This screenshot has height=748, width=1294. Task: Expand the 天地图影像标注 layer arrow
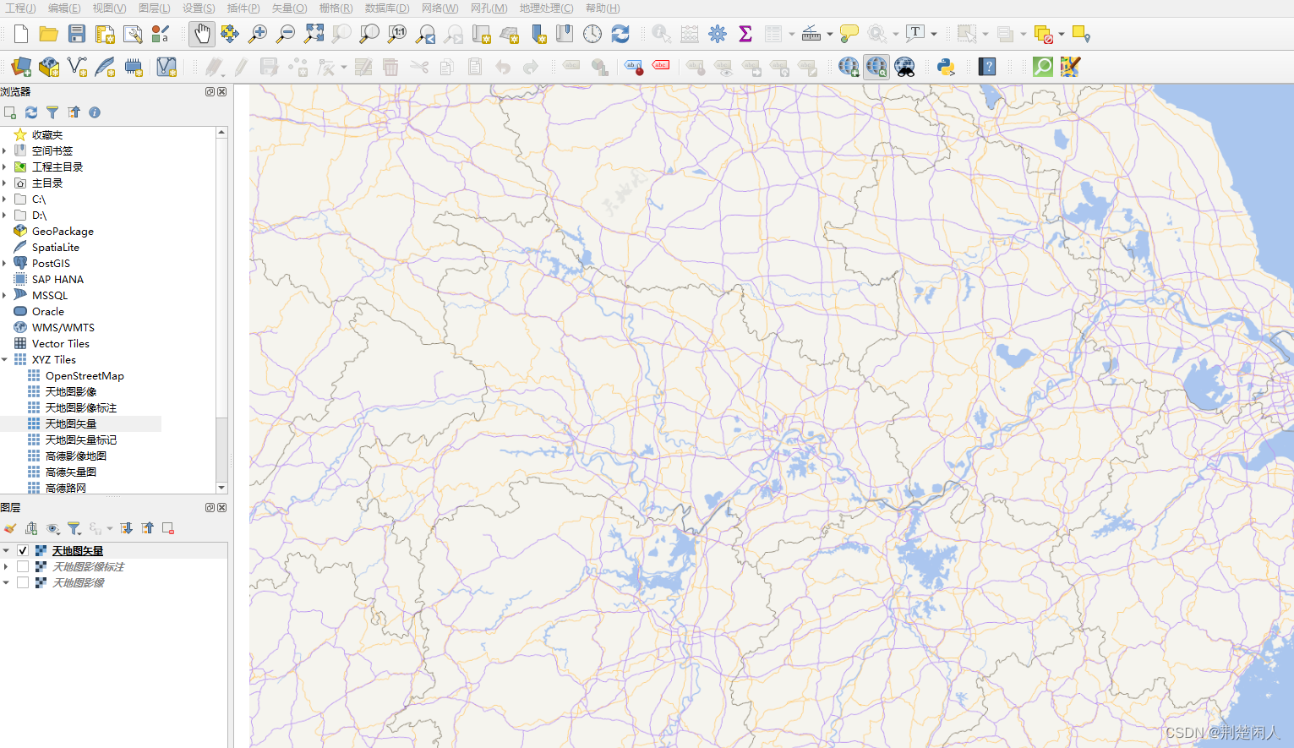(x=6, y=566)
